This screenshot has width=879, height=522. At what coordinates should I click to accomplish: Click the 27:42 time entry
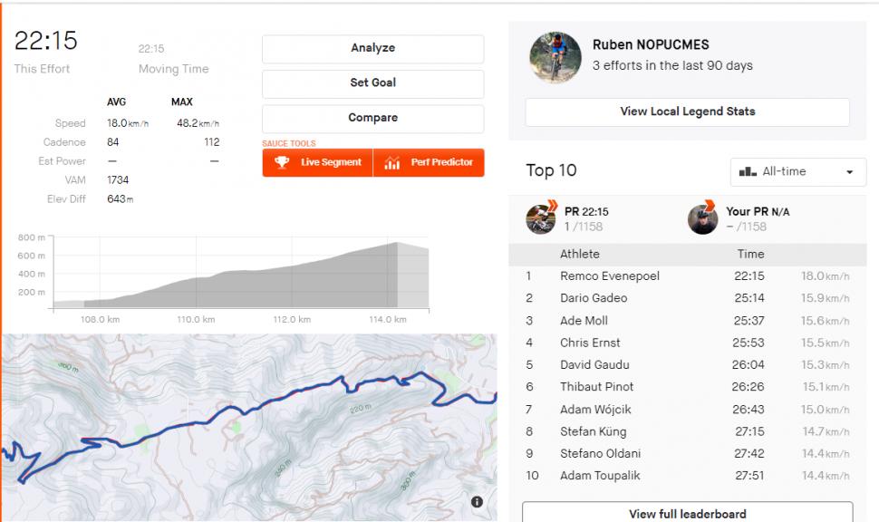point(749,453)
